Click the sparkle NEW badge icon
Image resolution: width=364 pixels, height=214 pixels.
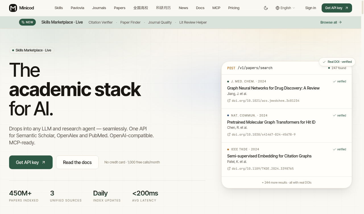(x=23, y=22)
